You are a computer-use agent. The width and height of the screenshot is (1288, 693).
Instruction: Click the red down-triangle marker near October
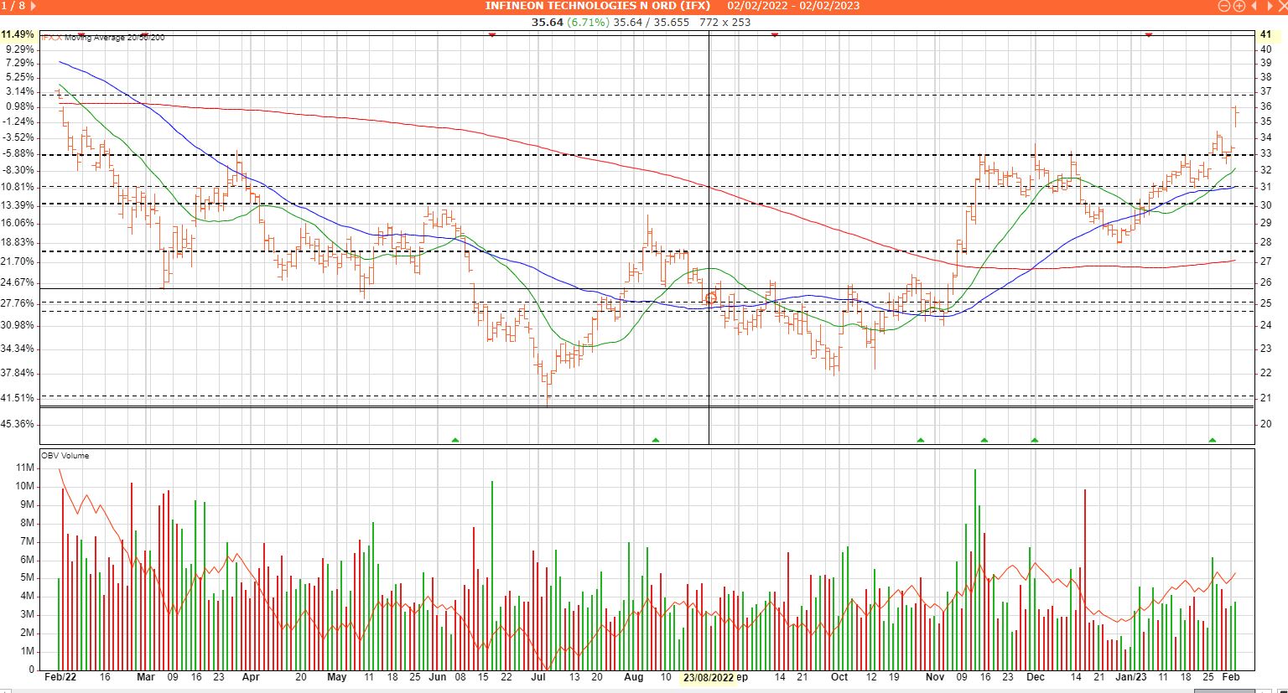coord(775,35)
